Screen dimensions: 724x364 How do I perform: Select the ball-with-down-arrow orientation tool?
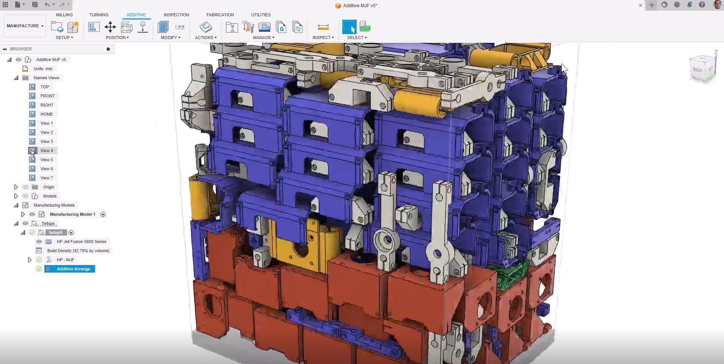143,27
